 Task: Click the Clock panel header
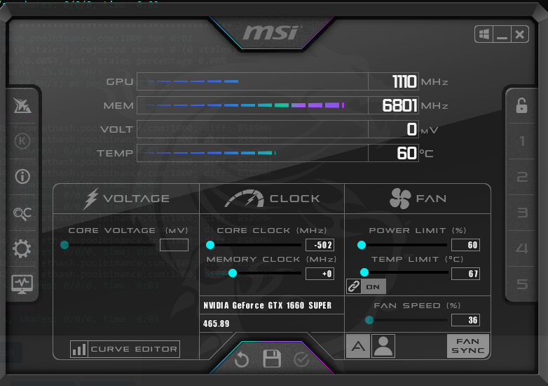coord(272,199)
